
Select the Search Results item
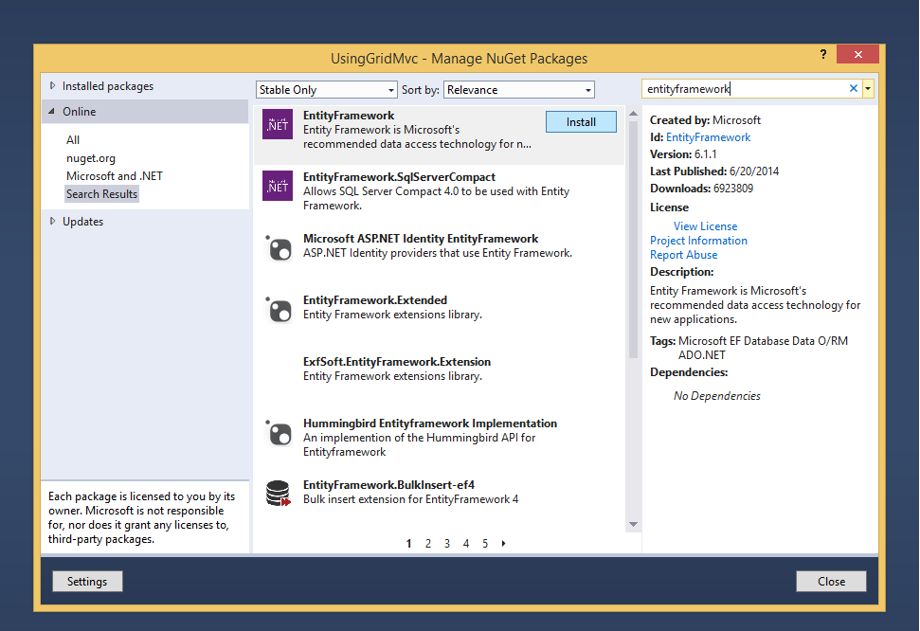(x=101, y=193)
